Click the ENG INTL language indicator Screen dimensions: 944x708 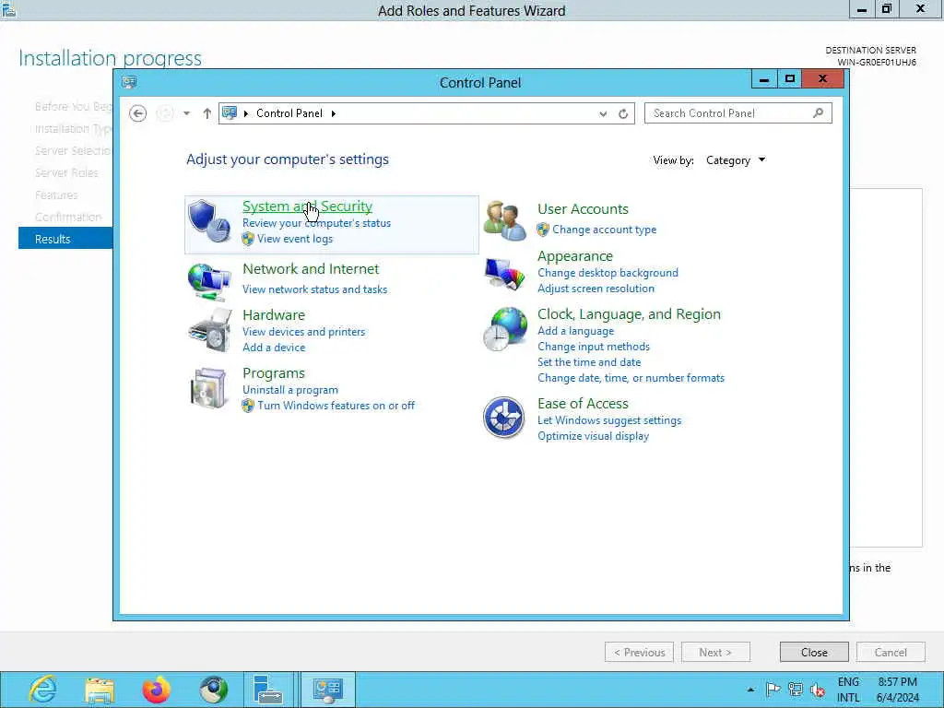pos(848,690)
